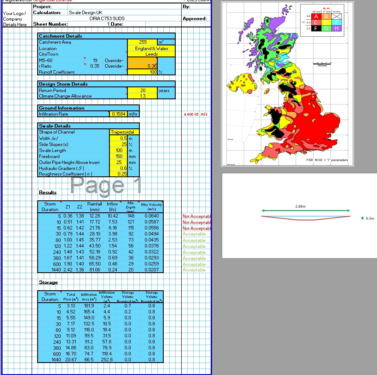This screenshot has width=377, height=375.
Task: Click the red swatch A in the legend
Action: pyautogui.click(x=316, y=16)
